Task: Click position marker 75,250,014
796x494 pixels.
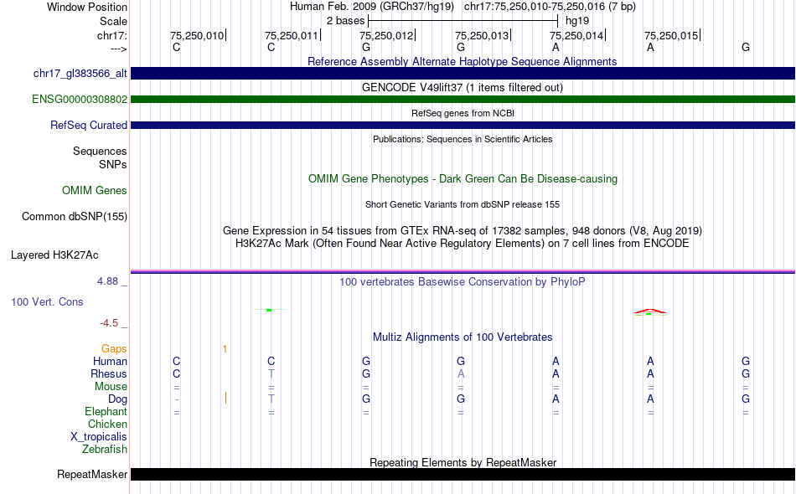Action: [577, 35]
